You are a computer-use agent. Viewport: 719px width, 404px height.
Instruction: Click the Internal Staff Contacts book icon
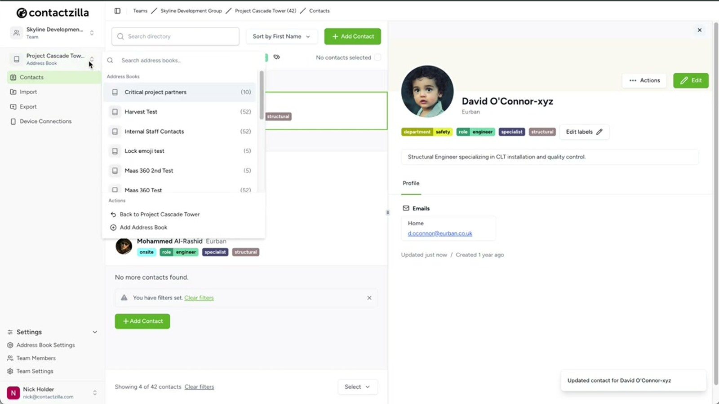[115, 132]
